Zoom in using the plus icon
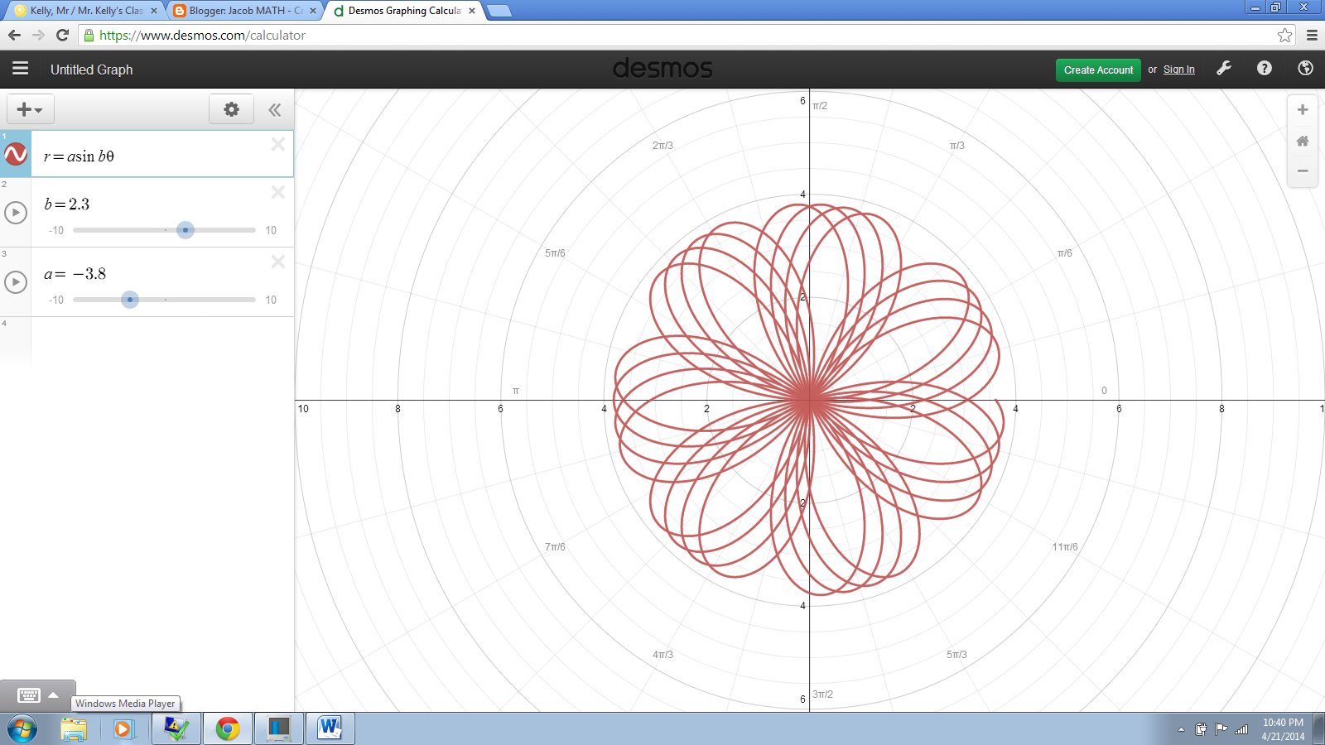The height and width of the screenshot is (745, 1325). (x=1302, y=108)
